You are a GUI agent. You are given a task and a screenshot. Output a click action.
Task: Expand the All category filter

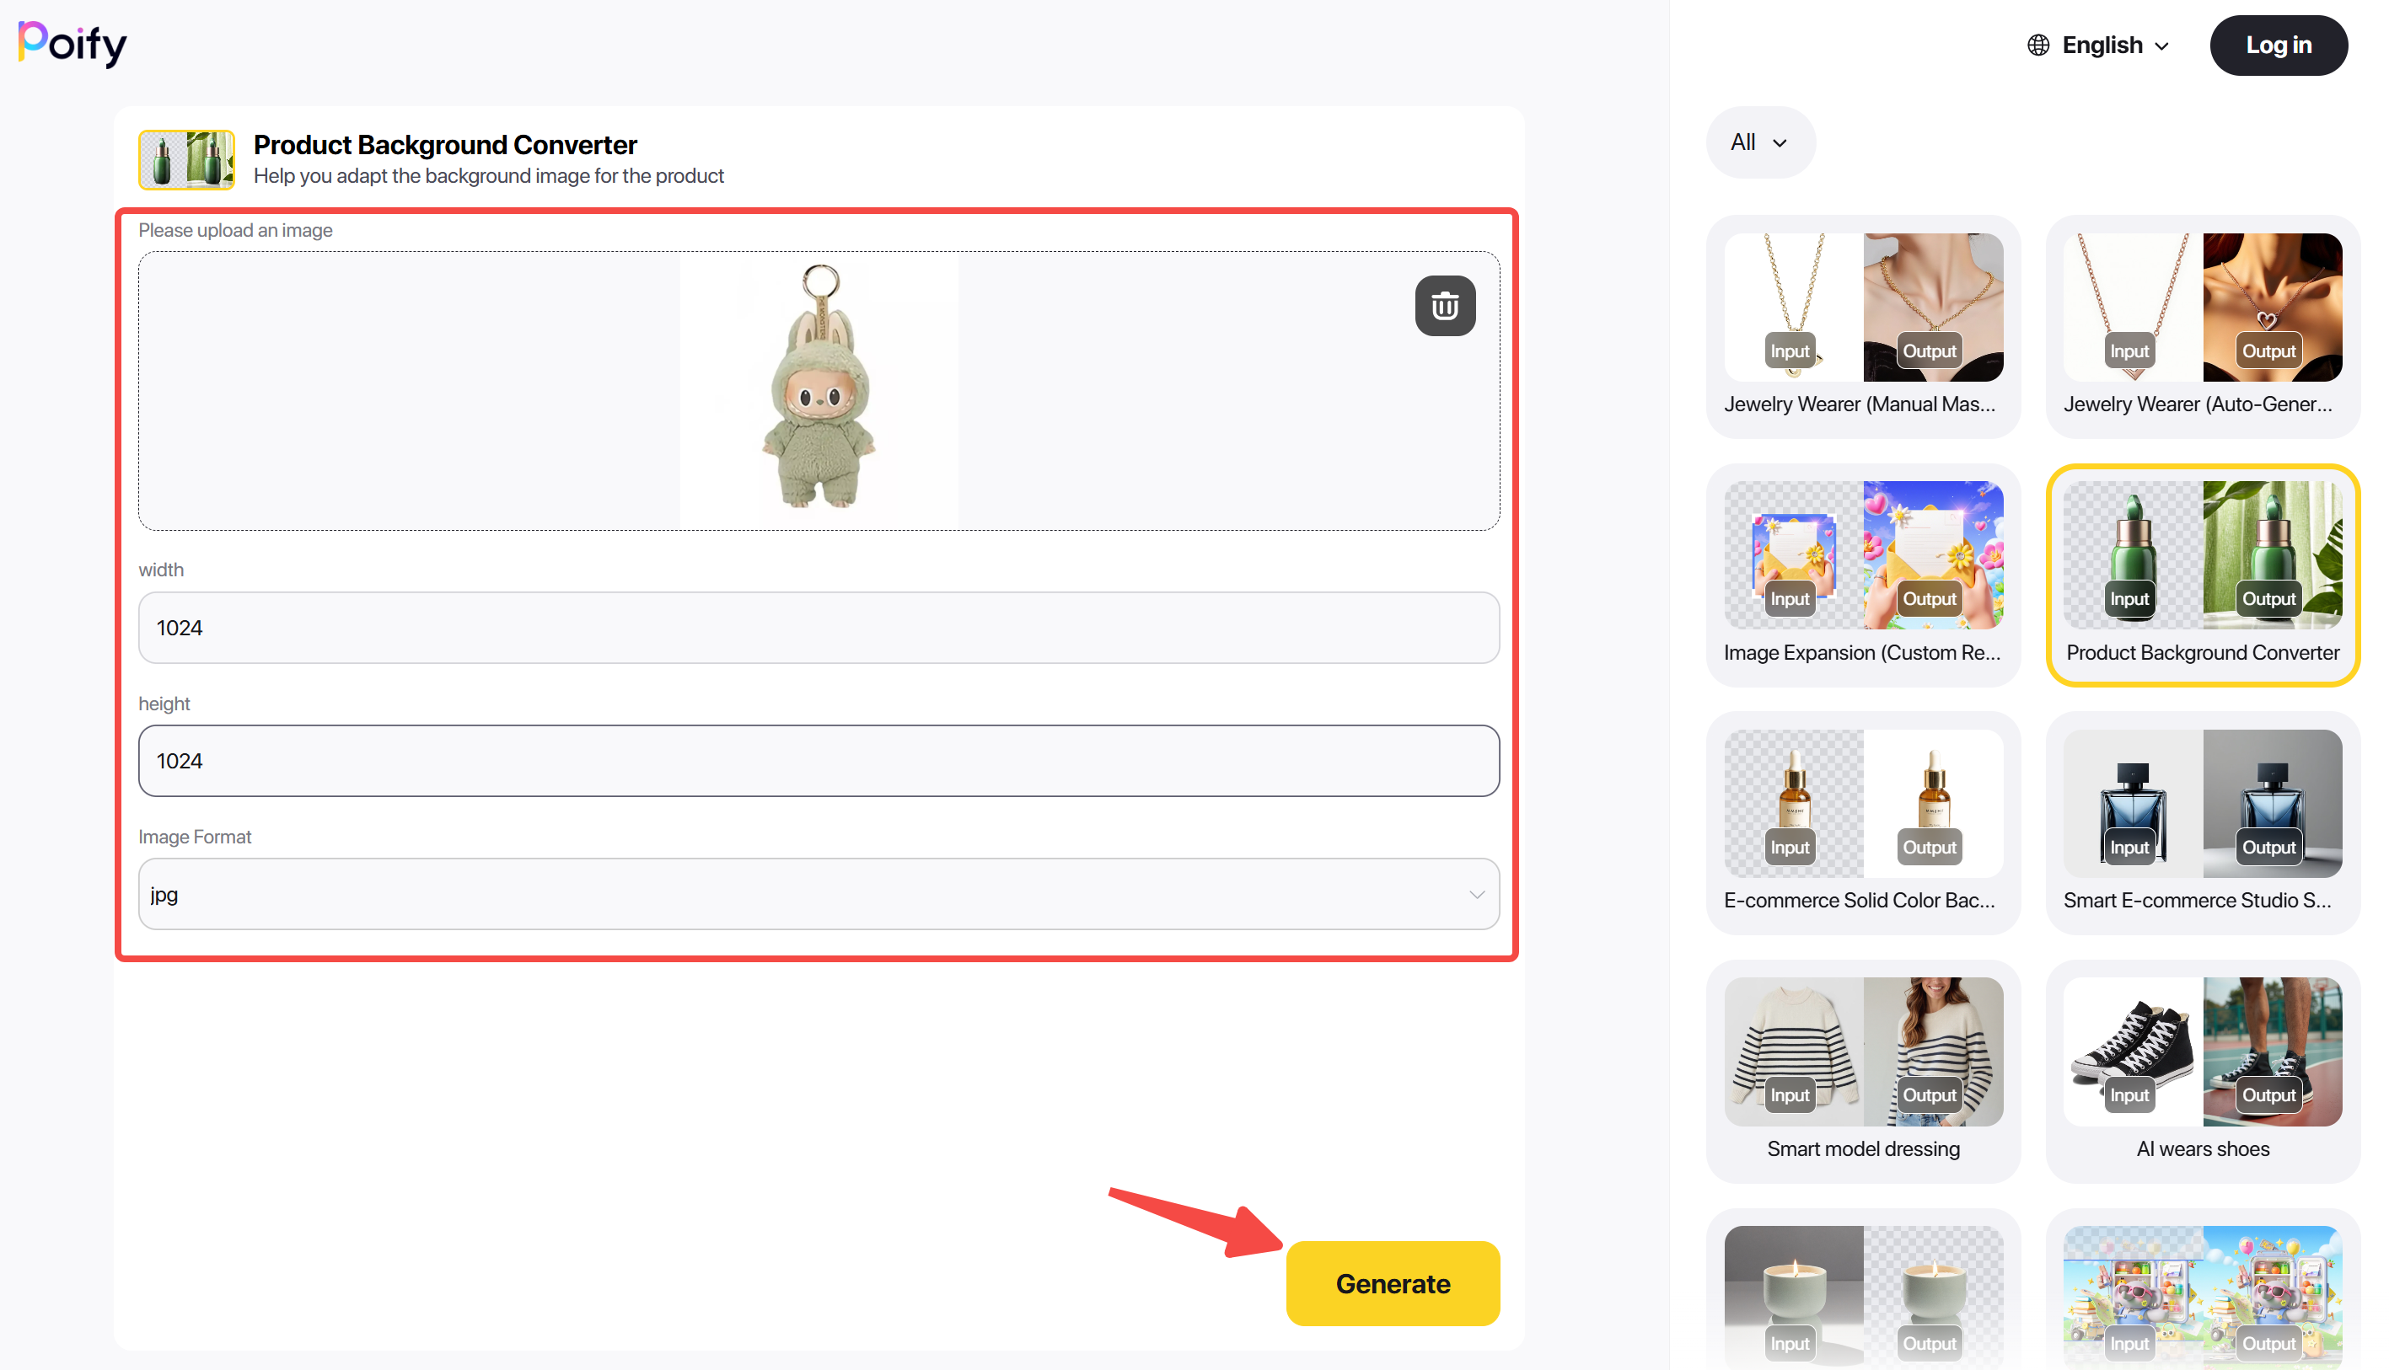(x=1758, y=142)
